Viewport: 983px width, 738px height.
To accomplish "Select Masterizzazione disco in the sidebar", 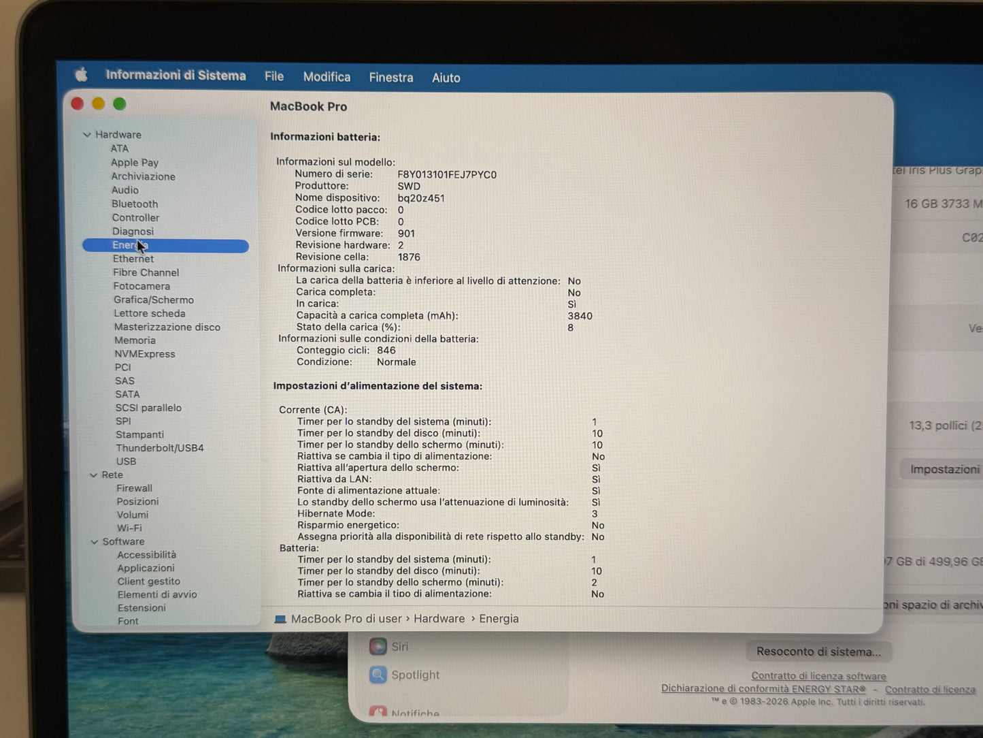I will click(167, 327).
